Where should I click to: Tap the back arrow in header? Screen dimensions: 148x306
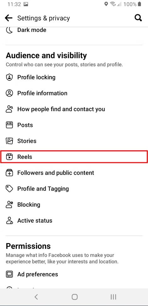click(x=9, y=18)
